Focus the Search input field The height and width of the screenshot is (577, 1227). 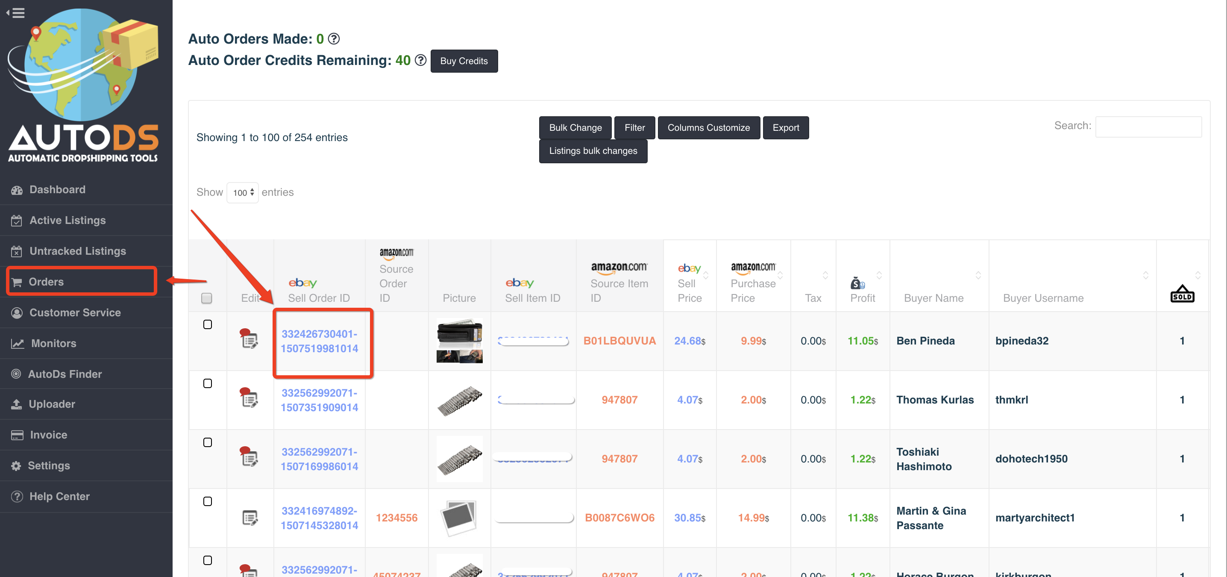coord(1148,127)
